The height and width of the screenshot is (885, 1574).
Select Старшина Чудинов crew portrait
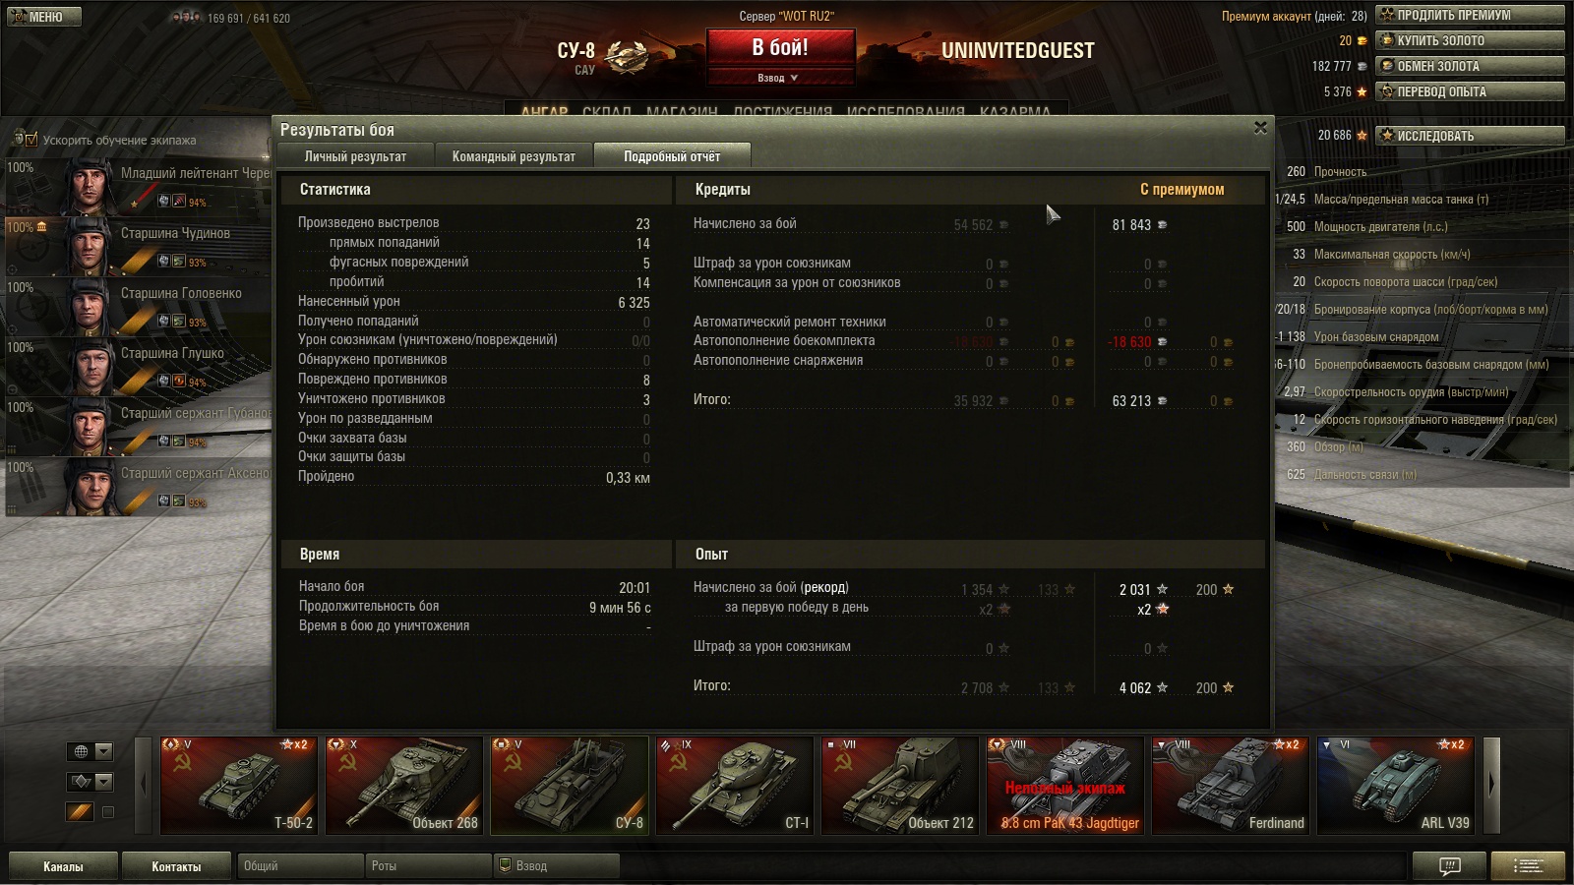click(88, 246)
